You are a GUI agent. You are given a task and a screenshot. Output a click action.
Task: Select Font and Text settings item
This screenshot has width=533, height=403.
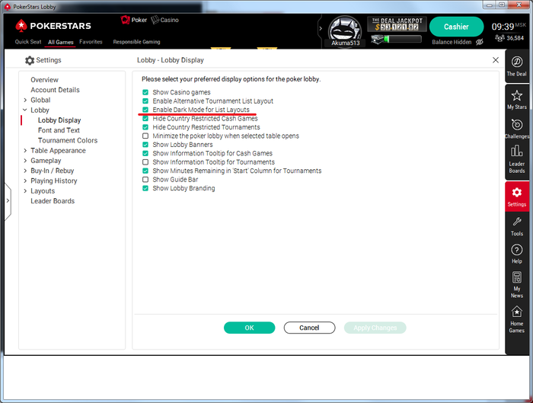click(x=59, y=130)
